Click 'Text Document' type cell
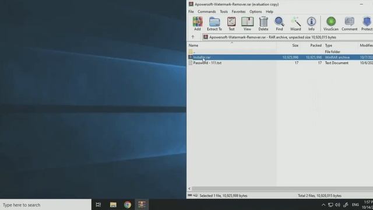Screen dimensions: 373x210 (x=337, y=63)
